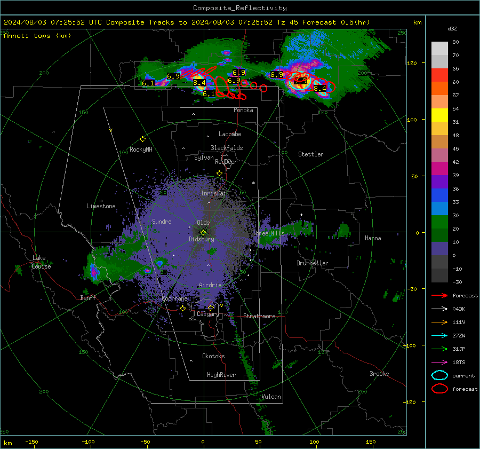The height and width of the screenshot is (449, 480).
Task: Click the yellow diamond marker just above Calgary
Action: [x=211, y=308]
